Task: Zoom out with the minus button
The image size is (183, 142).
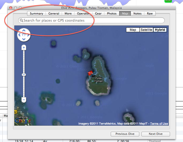Action: pos(24,100)
